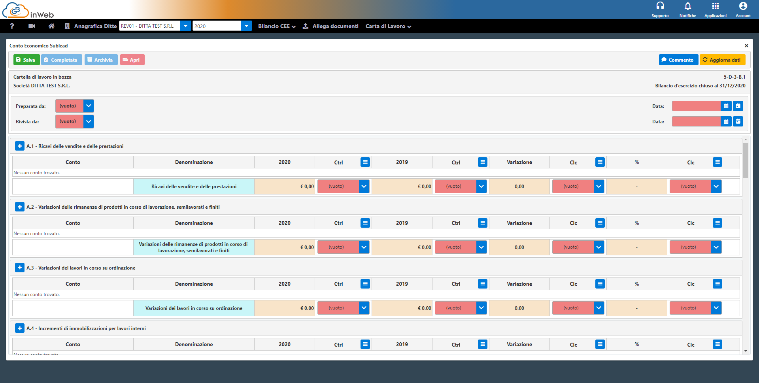Open the Account user icon
The height and width of the screenshot is (383, 759).
[743, 6]
